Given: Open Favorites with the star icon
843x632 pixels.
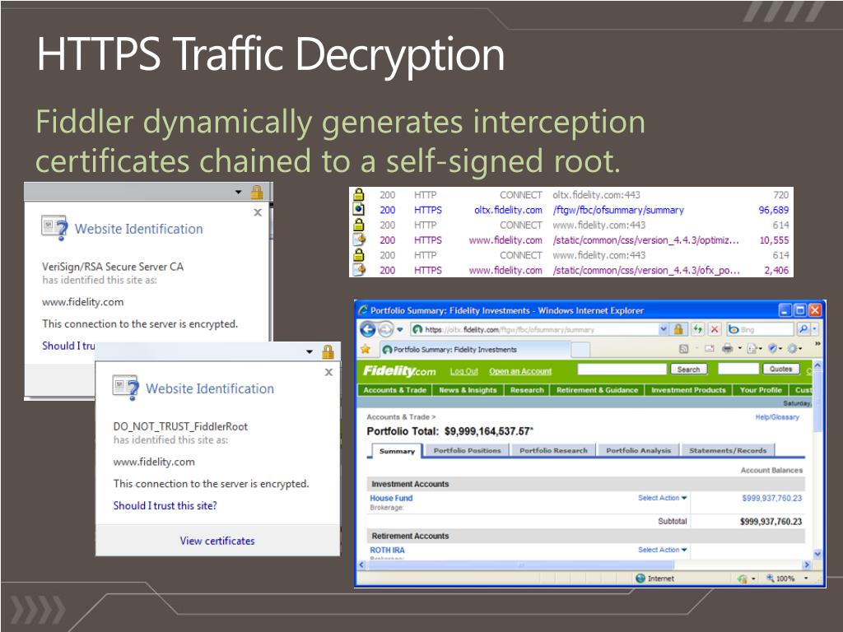Looking at the screenshot, I should pyautogui.click(x=365, y=349).
